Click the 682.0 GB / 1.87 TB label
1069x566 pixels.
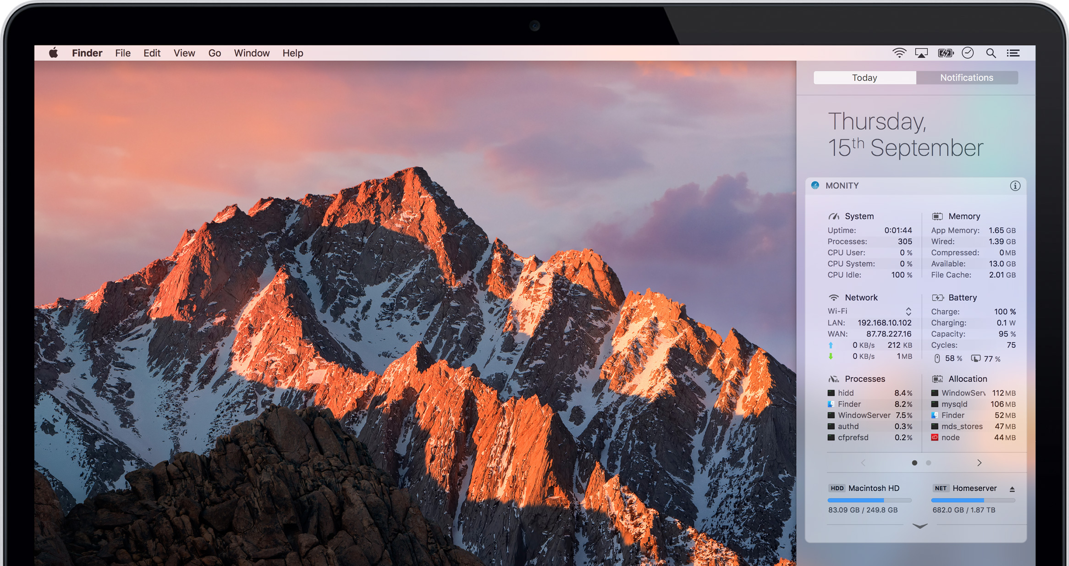964,510
